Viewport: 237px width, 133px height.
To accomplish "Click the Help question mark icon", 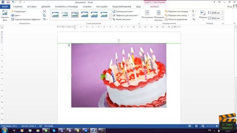I will (x=214, y=2).
